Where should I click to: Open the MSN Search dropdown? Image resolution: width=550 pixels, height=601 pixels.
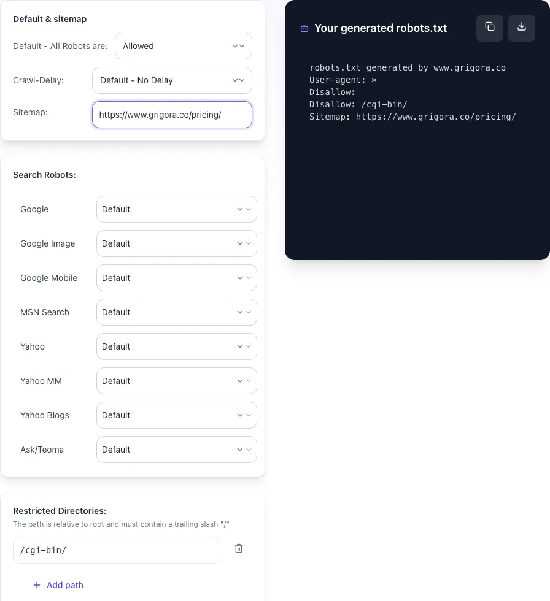point(176,312)
